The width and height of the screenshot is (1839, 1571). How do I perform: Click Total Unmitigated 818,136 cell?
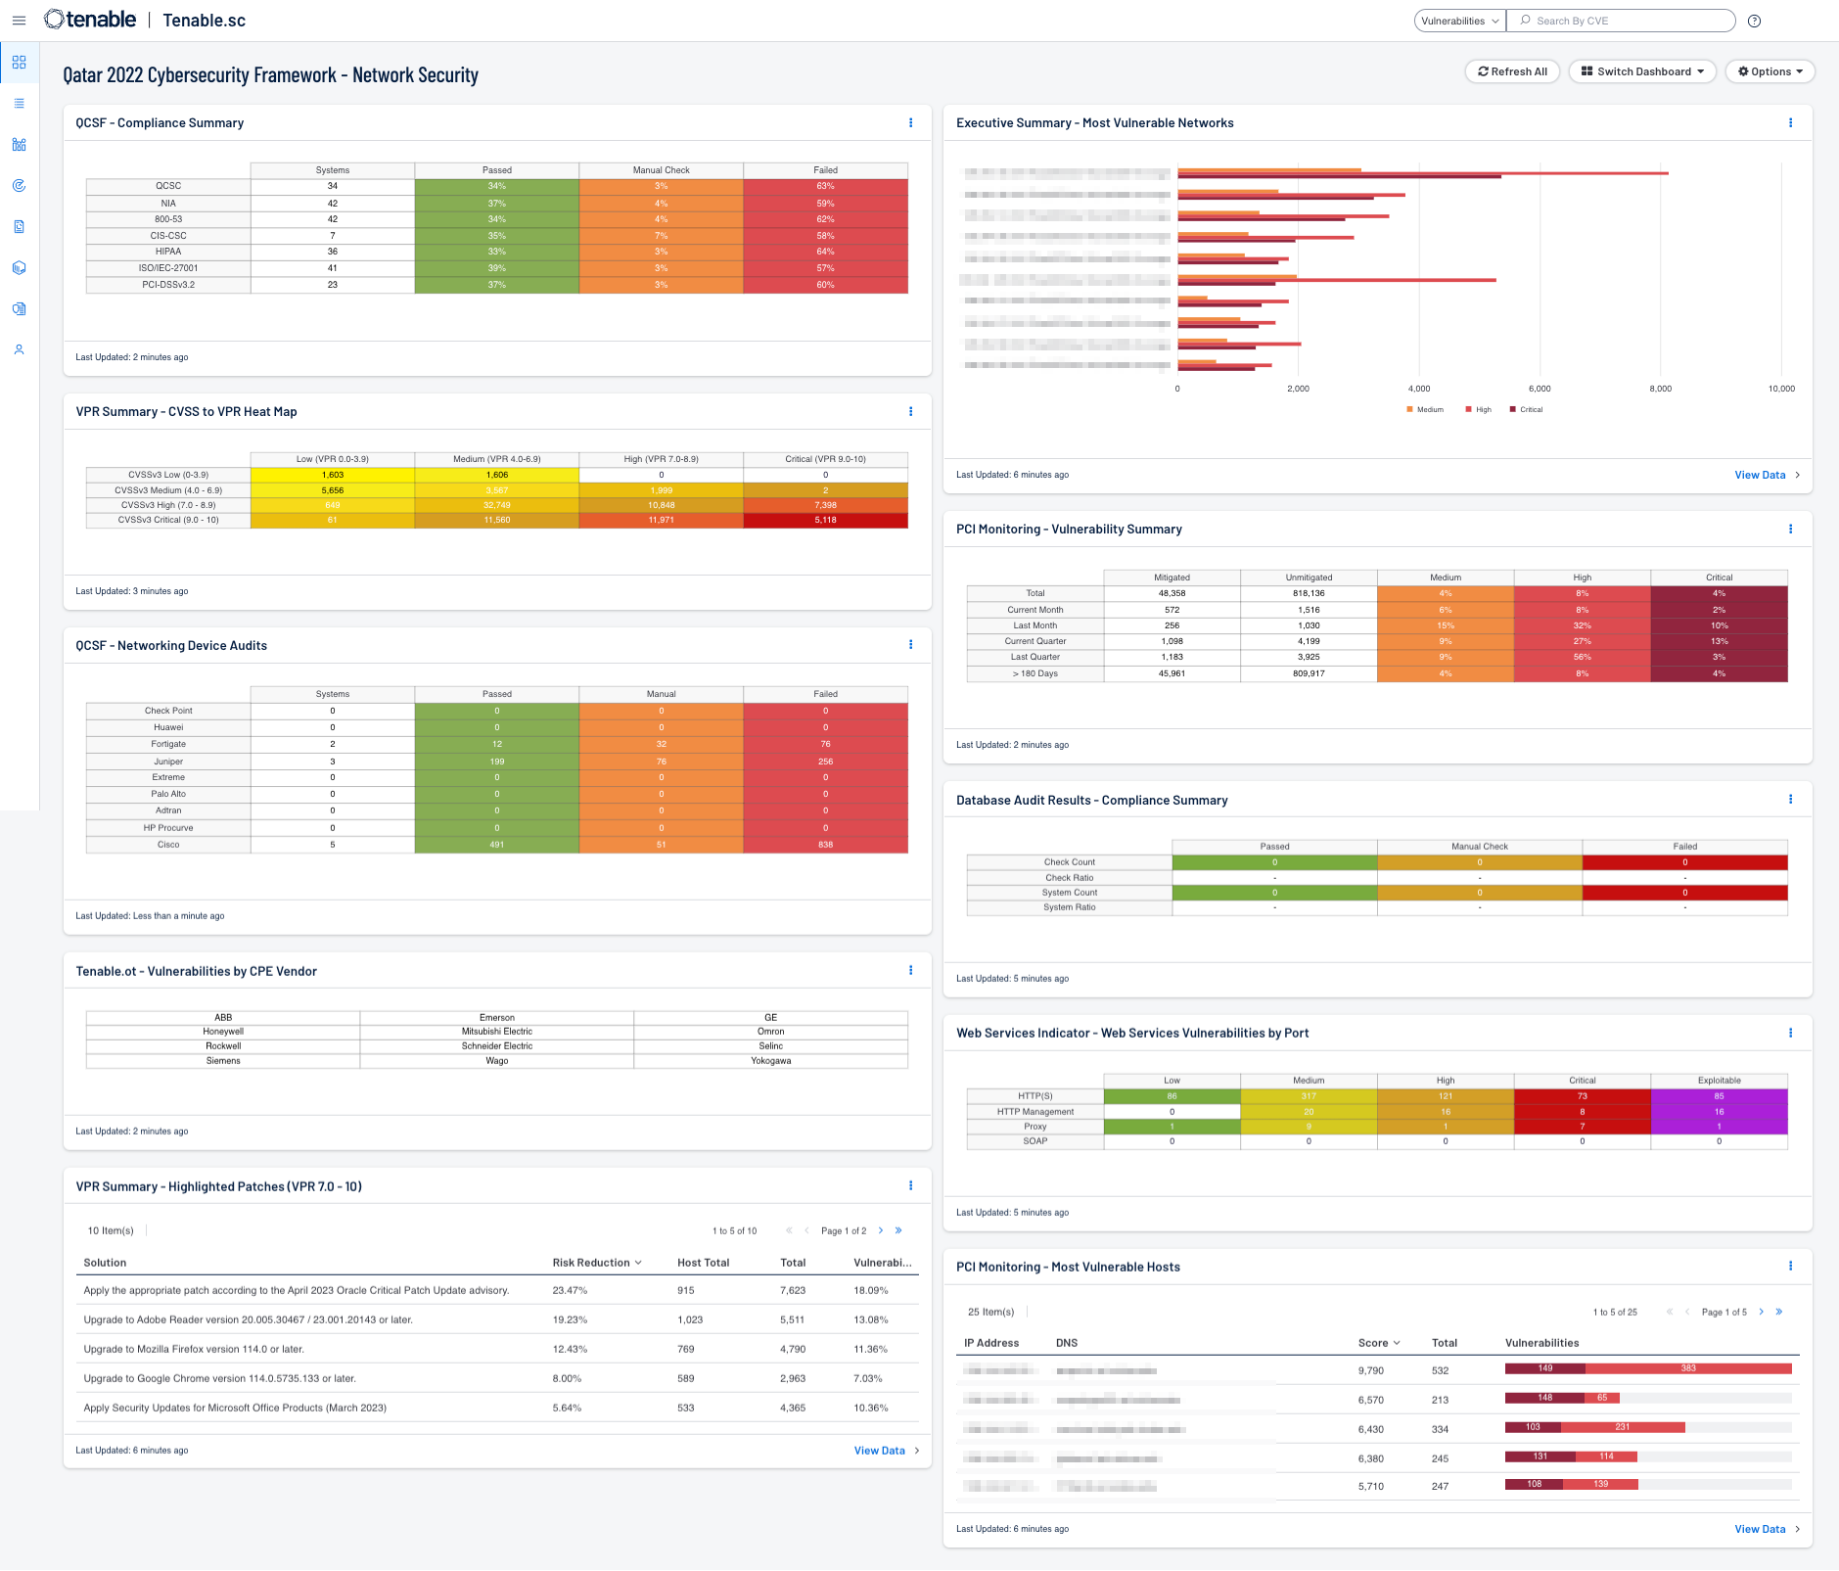pyautogui.click(x=1309, y=594)
